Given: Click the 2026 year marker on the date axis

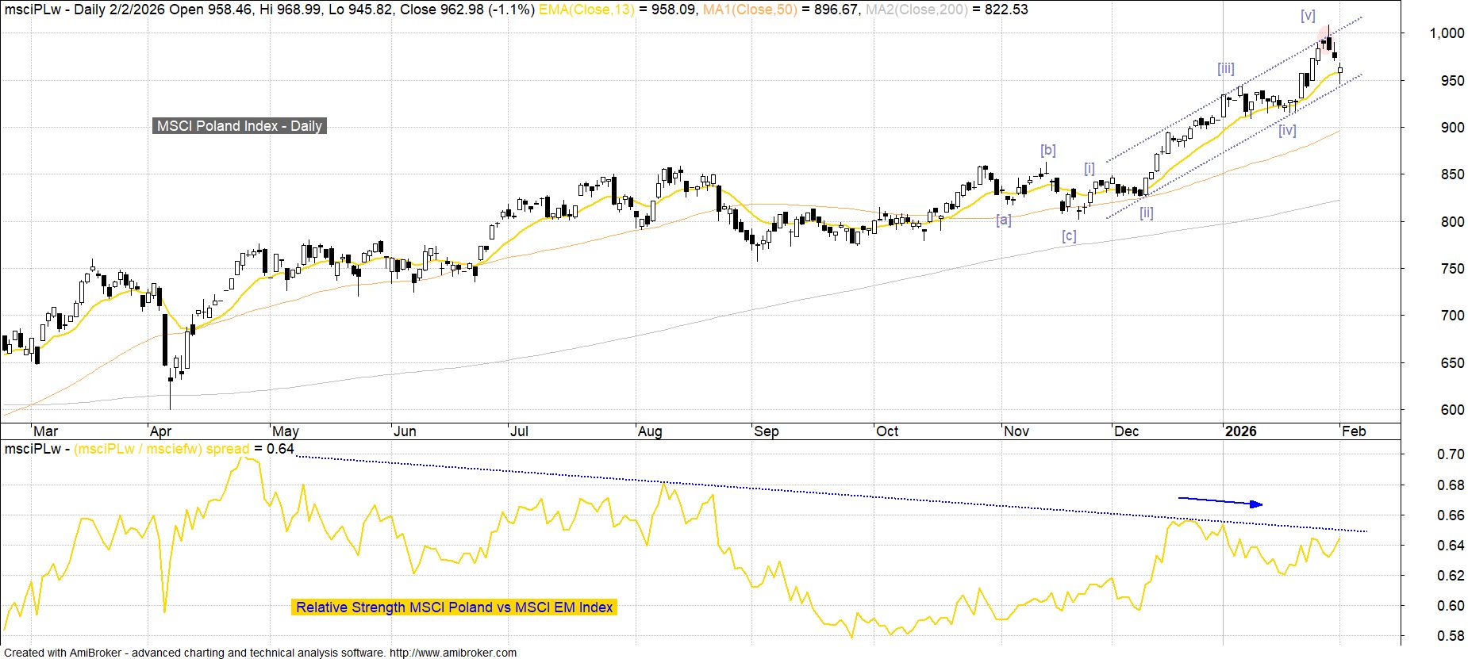Looking at the screenshot, I should coord(1240,431).
